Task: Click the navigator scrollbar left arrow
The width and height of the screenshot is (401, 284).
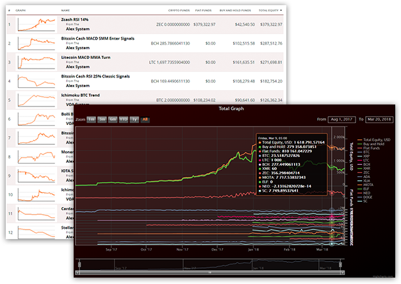Action: [78, 272]
